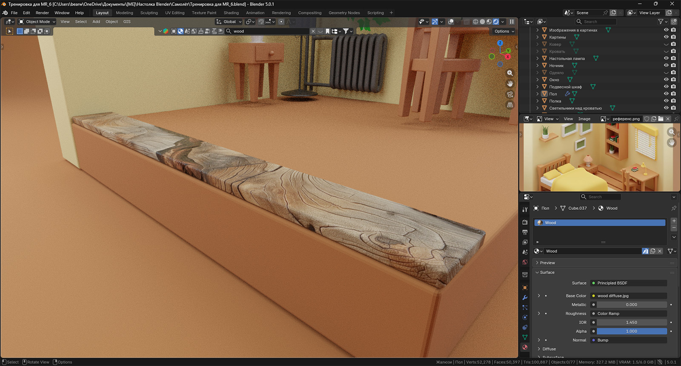Open the Modifiers wrench properties tab

coord(525,297)
